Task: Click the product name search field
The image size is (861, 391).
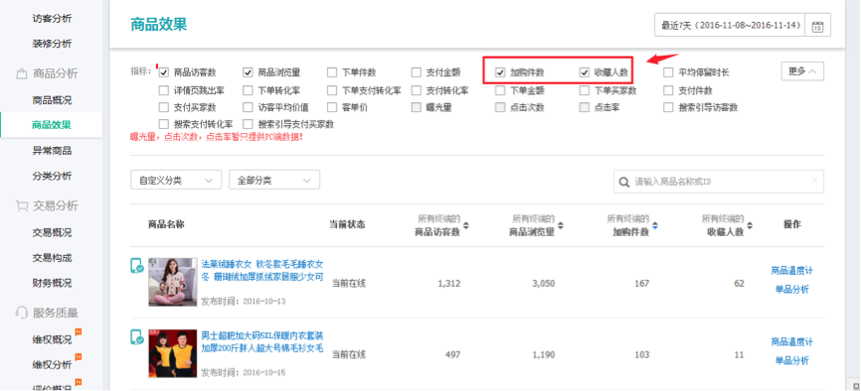Action: tap(718, 182)
